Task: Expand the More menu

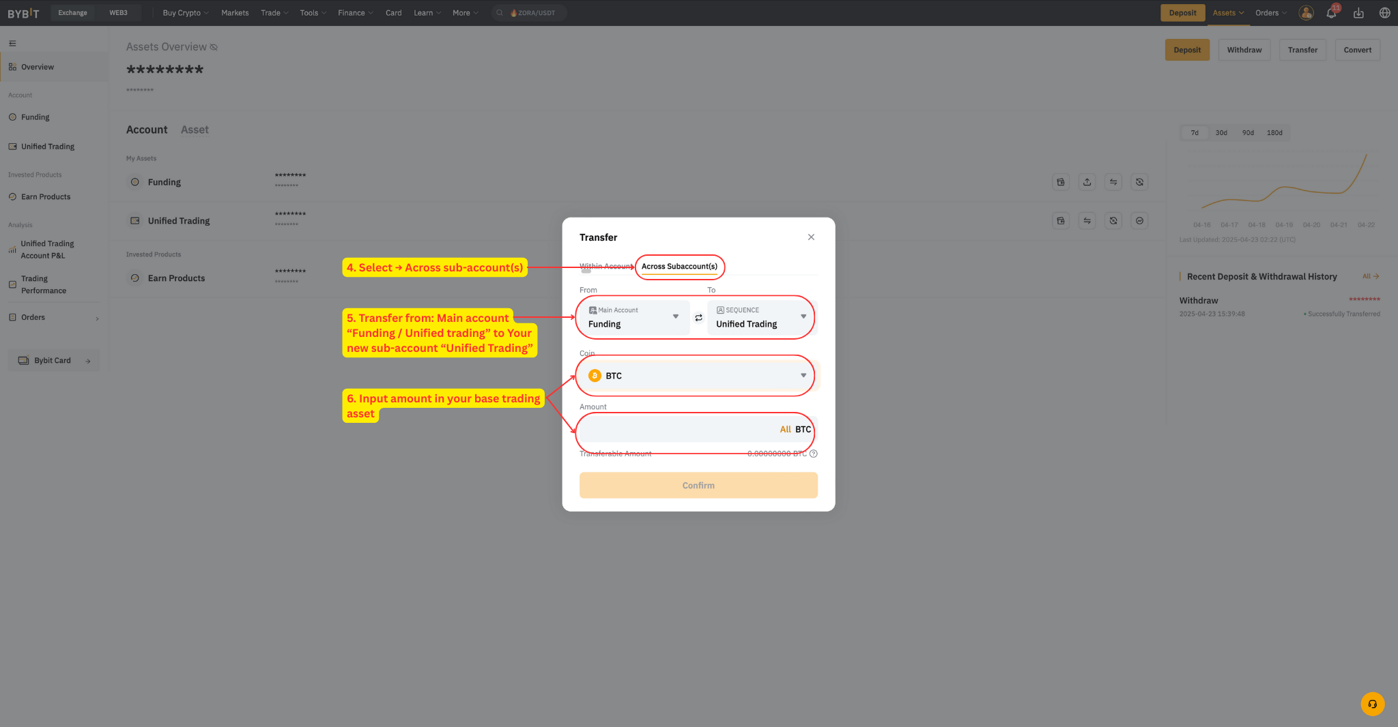Action: click(465, 13)
